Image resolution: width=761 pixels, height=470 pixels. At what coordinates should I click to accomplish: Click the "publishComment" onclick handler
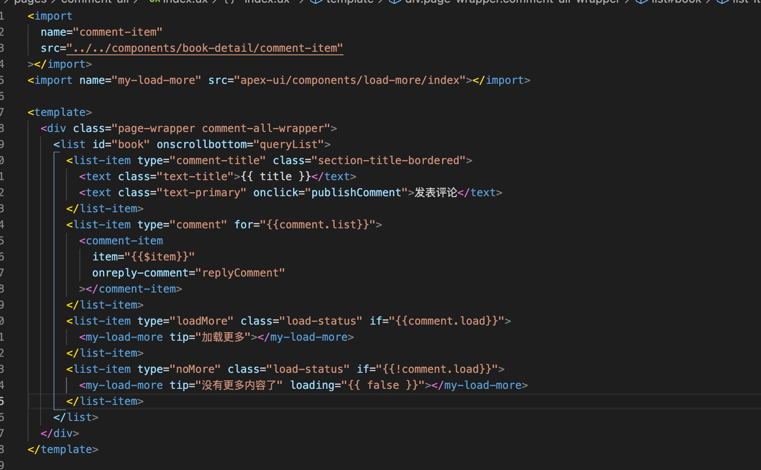356,193
